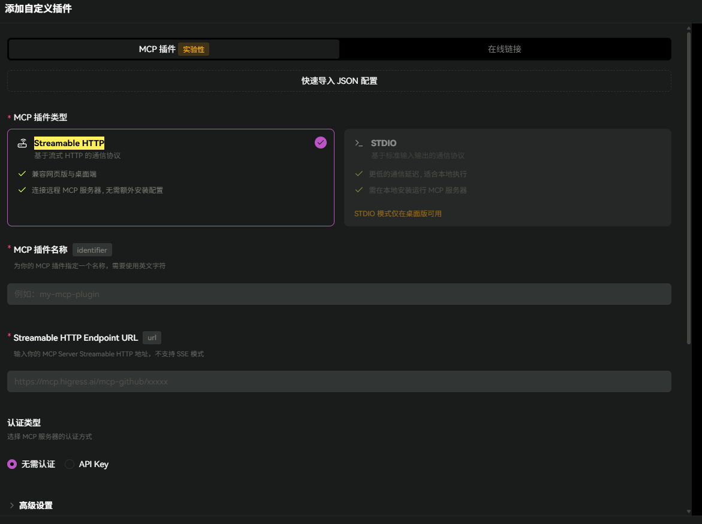Click 快速导入 JSON 配置 button
The width and height of the screenshot is (702, 524).
click(339, 81)
